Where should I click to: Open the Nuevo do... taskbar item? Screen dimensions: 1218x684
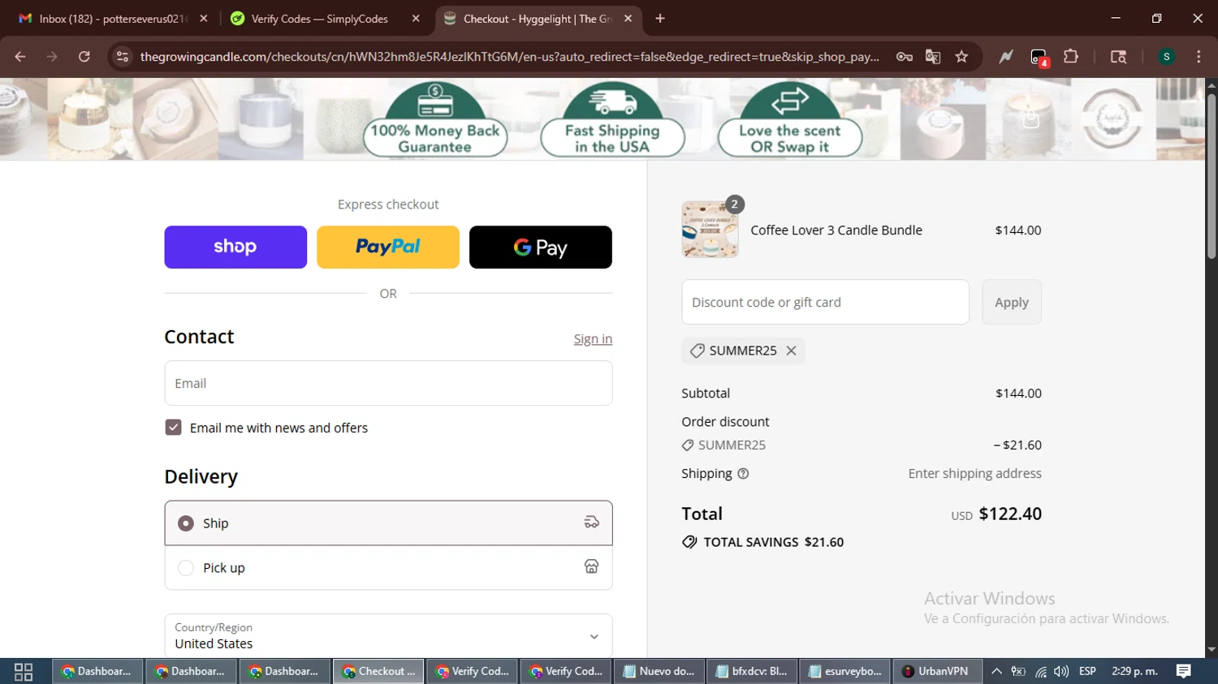(x=658, y=672)
